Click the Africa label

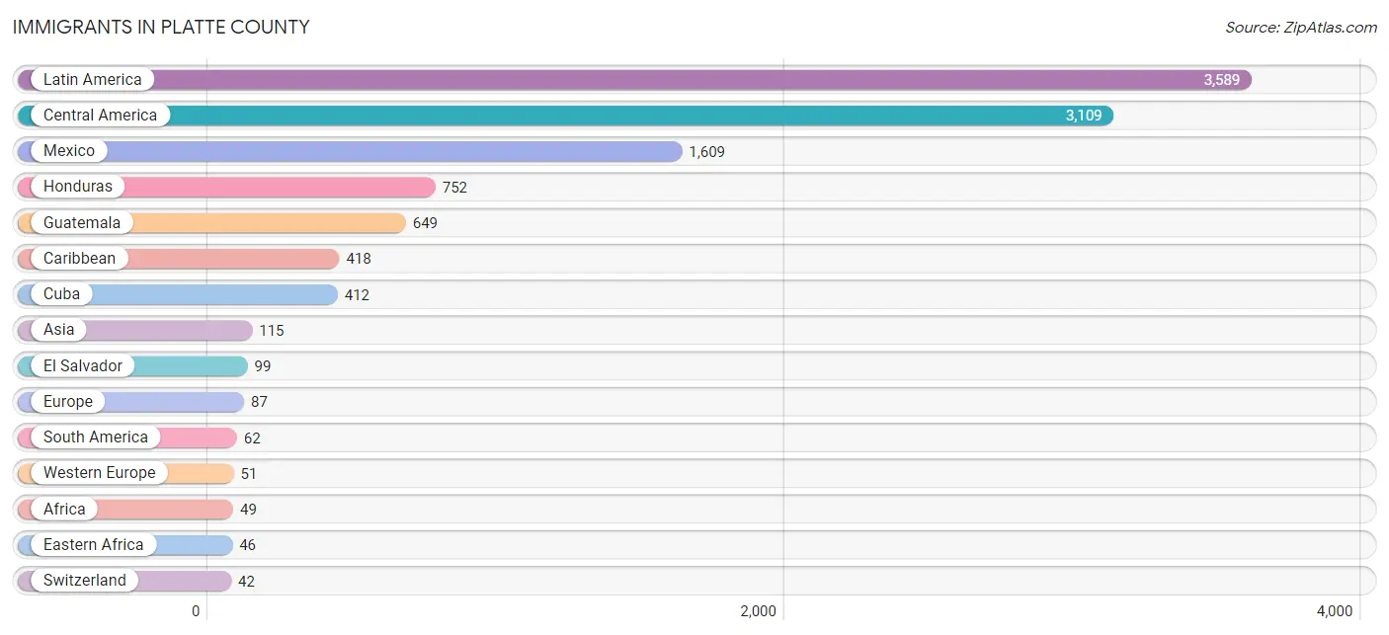[x=64, y=509]
